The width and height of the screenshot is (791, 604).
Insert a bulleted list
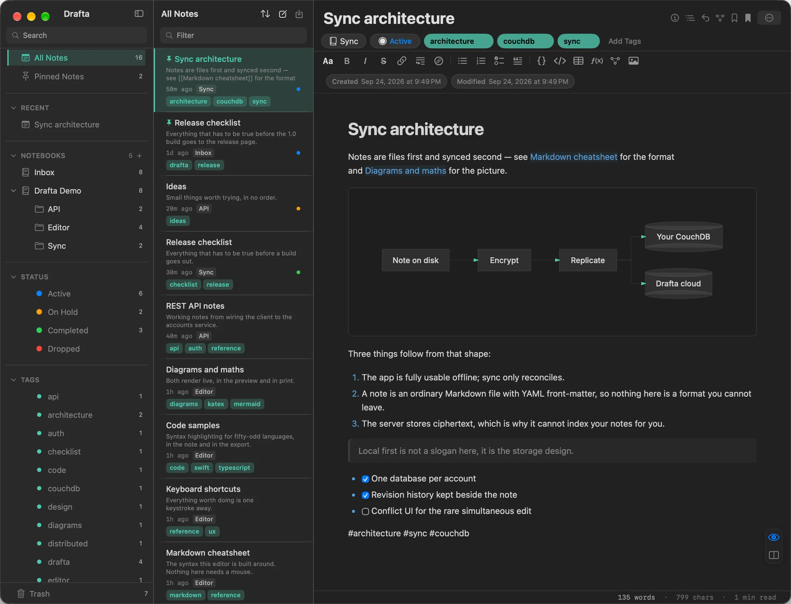(x=462, y=61)
